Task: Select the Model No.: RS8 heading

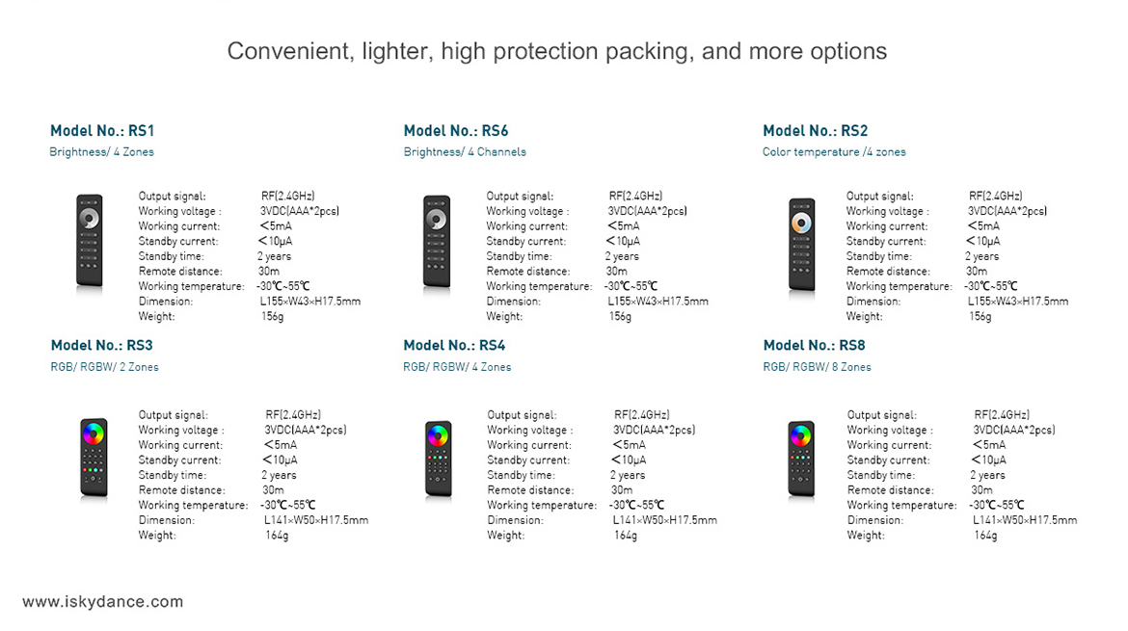Action: pyautogui.click(x=815, y=345)
